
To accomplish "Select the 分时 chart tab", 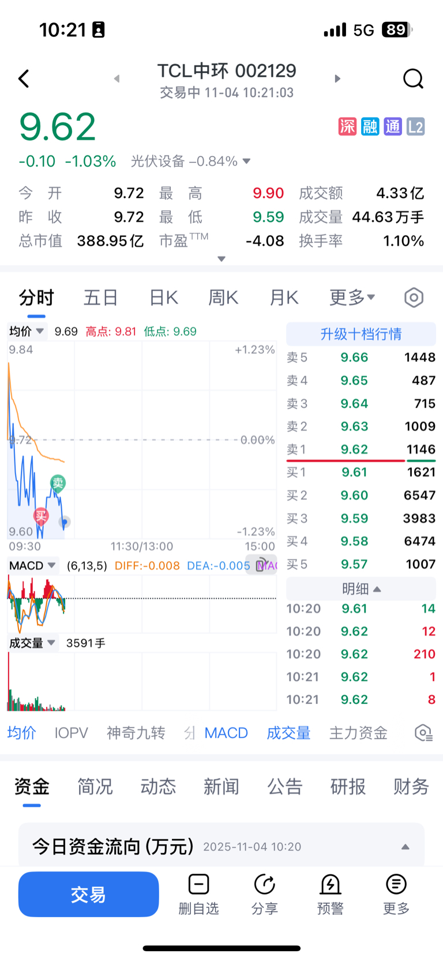I will (x=36, y=298).
